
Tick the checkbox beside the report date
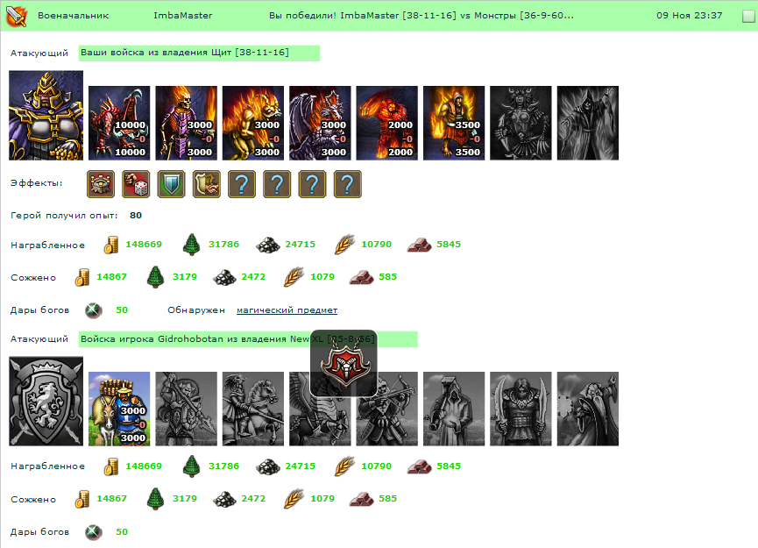point(748,16)
